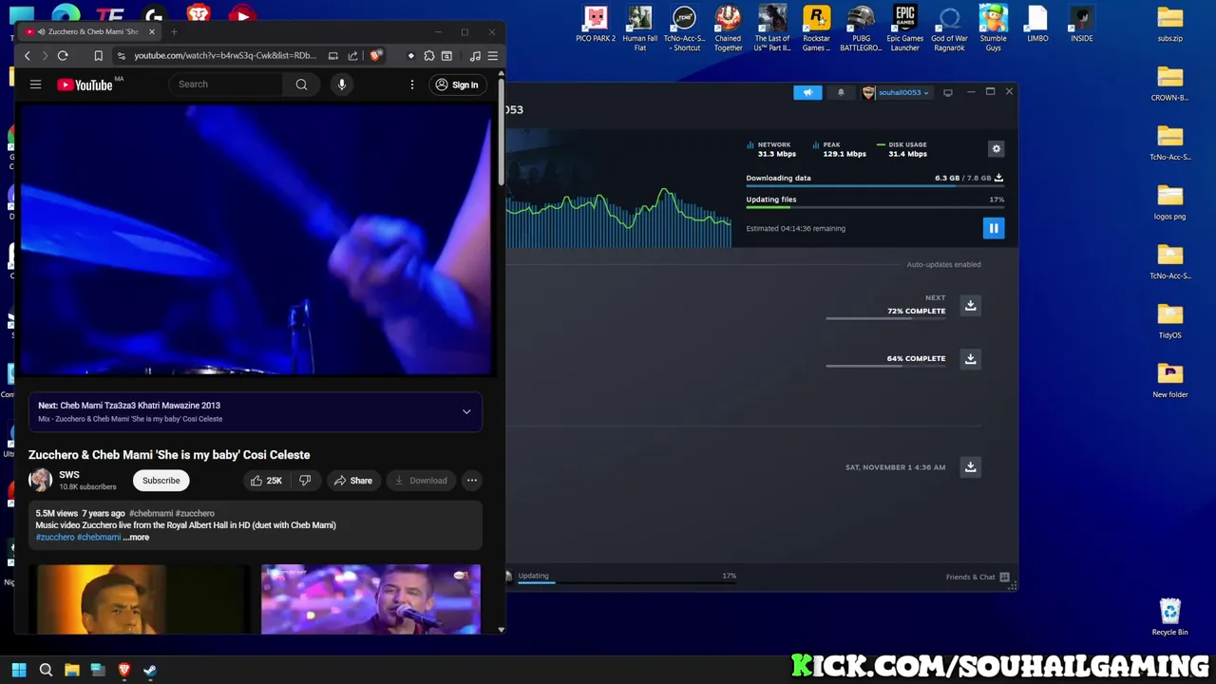Select the PICO PARK 2 desktop icon
The width and height of the screenshot is (1216, 684).
click(596, 25)
